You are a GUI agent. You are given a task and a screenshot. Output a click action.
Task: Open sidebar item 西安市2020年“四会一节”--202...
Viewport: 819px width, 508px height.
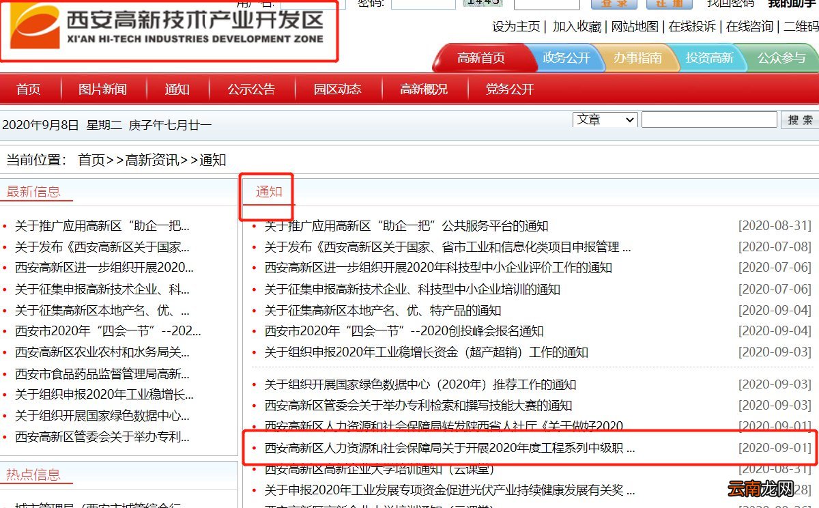pyautogui.click(x=108, y=331)
